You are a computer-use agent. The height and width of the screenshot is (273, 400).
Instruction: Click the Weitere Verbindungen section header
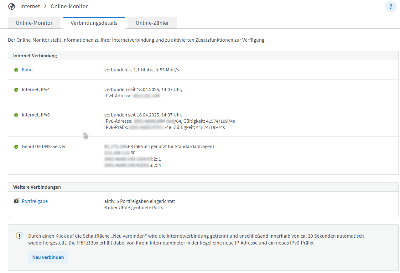[203, 187]
